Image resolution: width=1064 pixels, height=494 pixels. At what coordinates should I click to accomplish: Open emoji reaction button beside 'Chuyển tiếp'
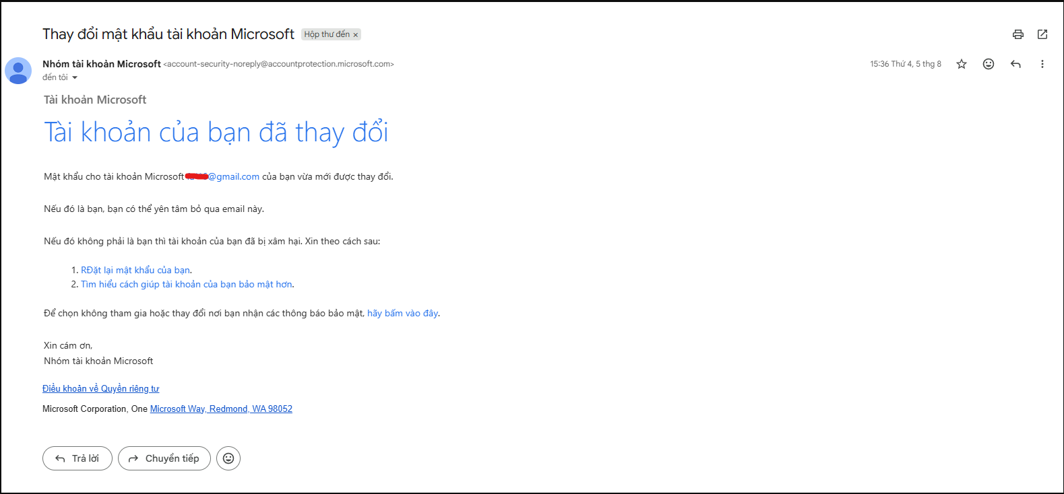pyautogui.click(x=228, y=458)
